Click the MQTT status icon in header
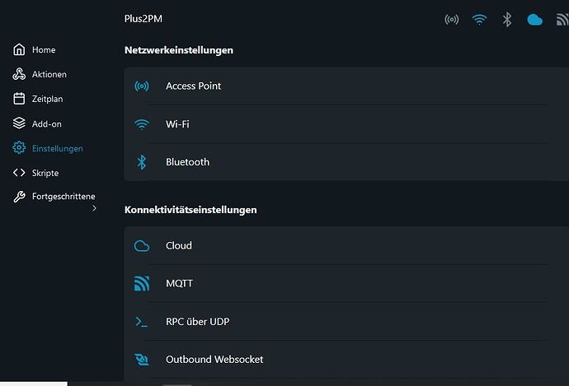This screenshot has width=569, height=386. point(562,20)
